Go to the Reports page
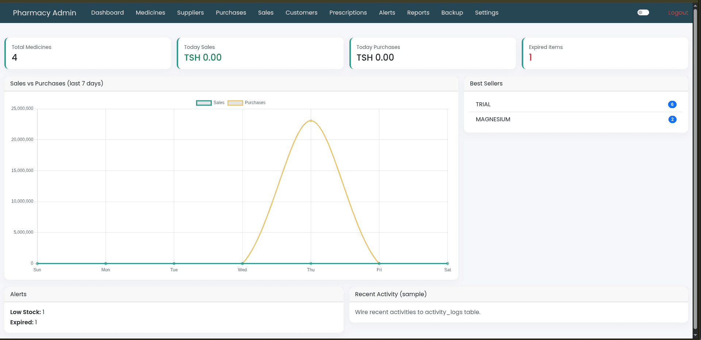This screenshot has height=340, width=701. tap(418, 12)
